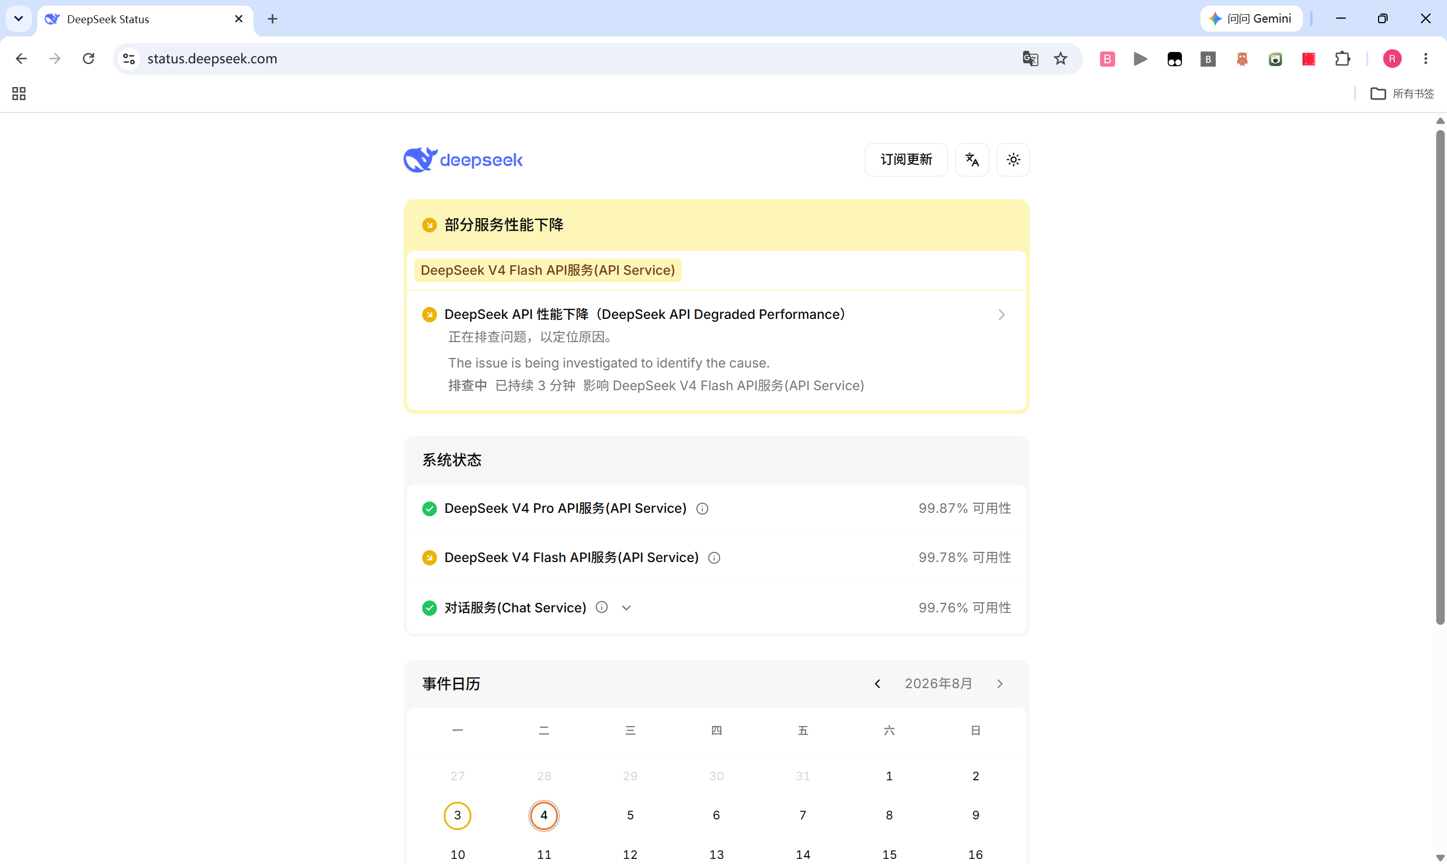
Task: Click 事件日历 section heading
Action: point(452,684)
